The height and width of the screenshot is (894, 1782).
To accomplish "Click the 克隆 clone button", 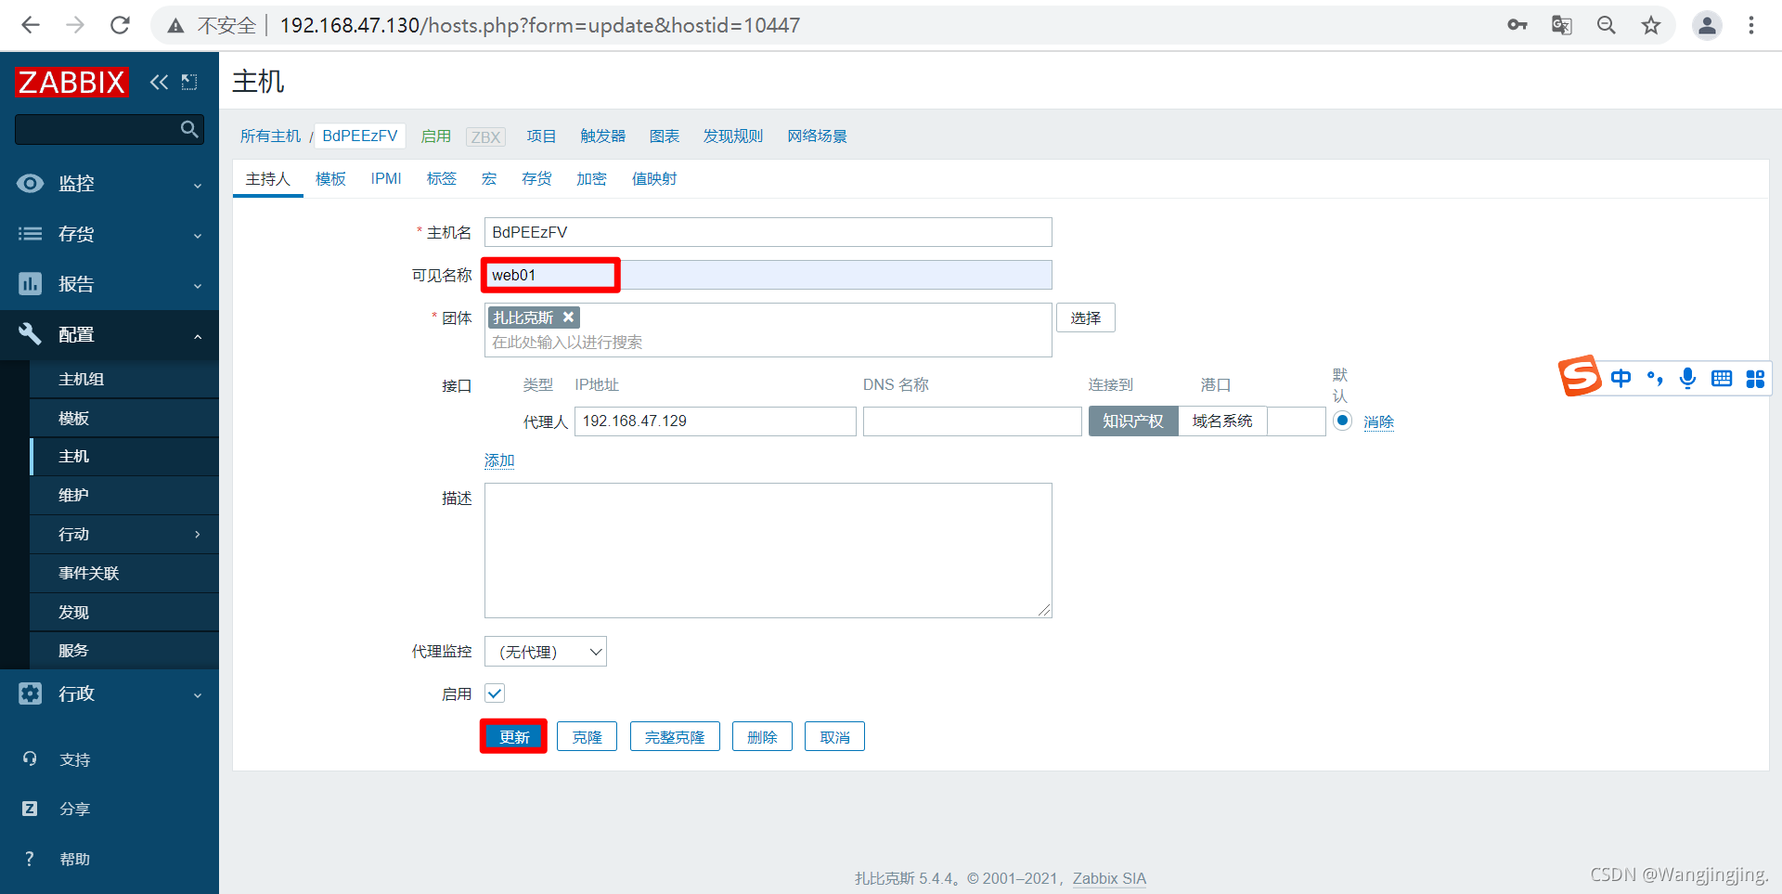I will coord(587,737).
